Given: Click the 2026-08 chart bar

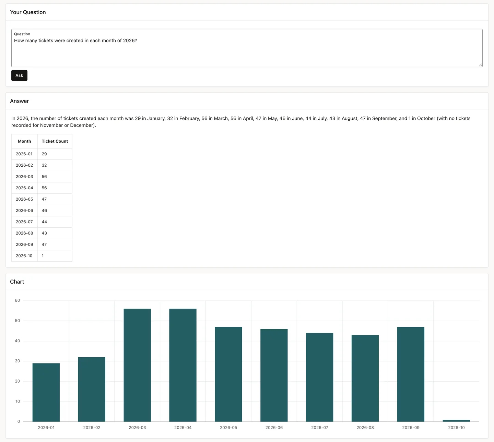Looking at the screenshot, I should 365,378.
